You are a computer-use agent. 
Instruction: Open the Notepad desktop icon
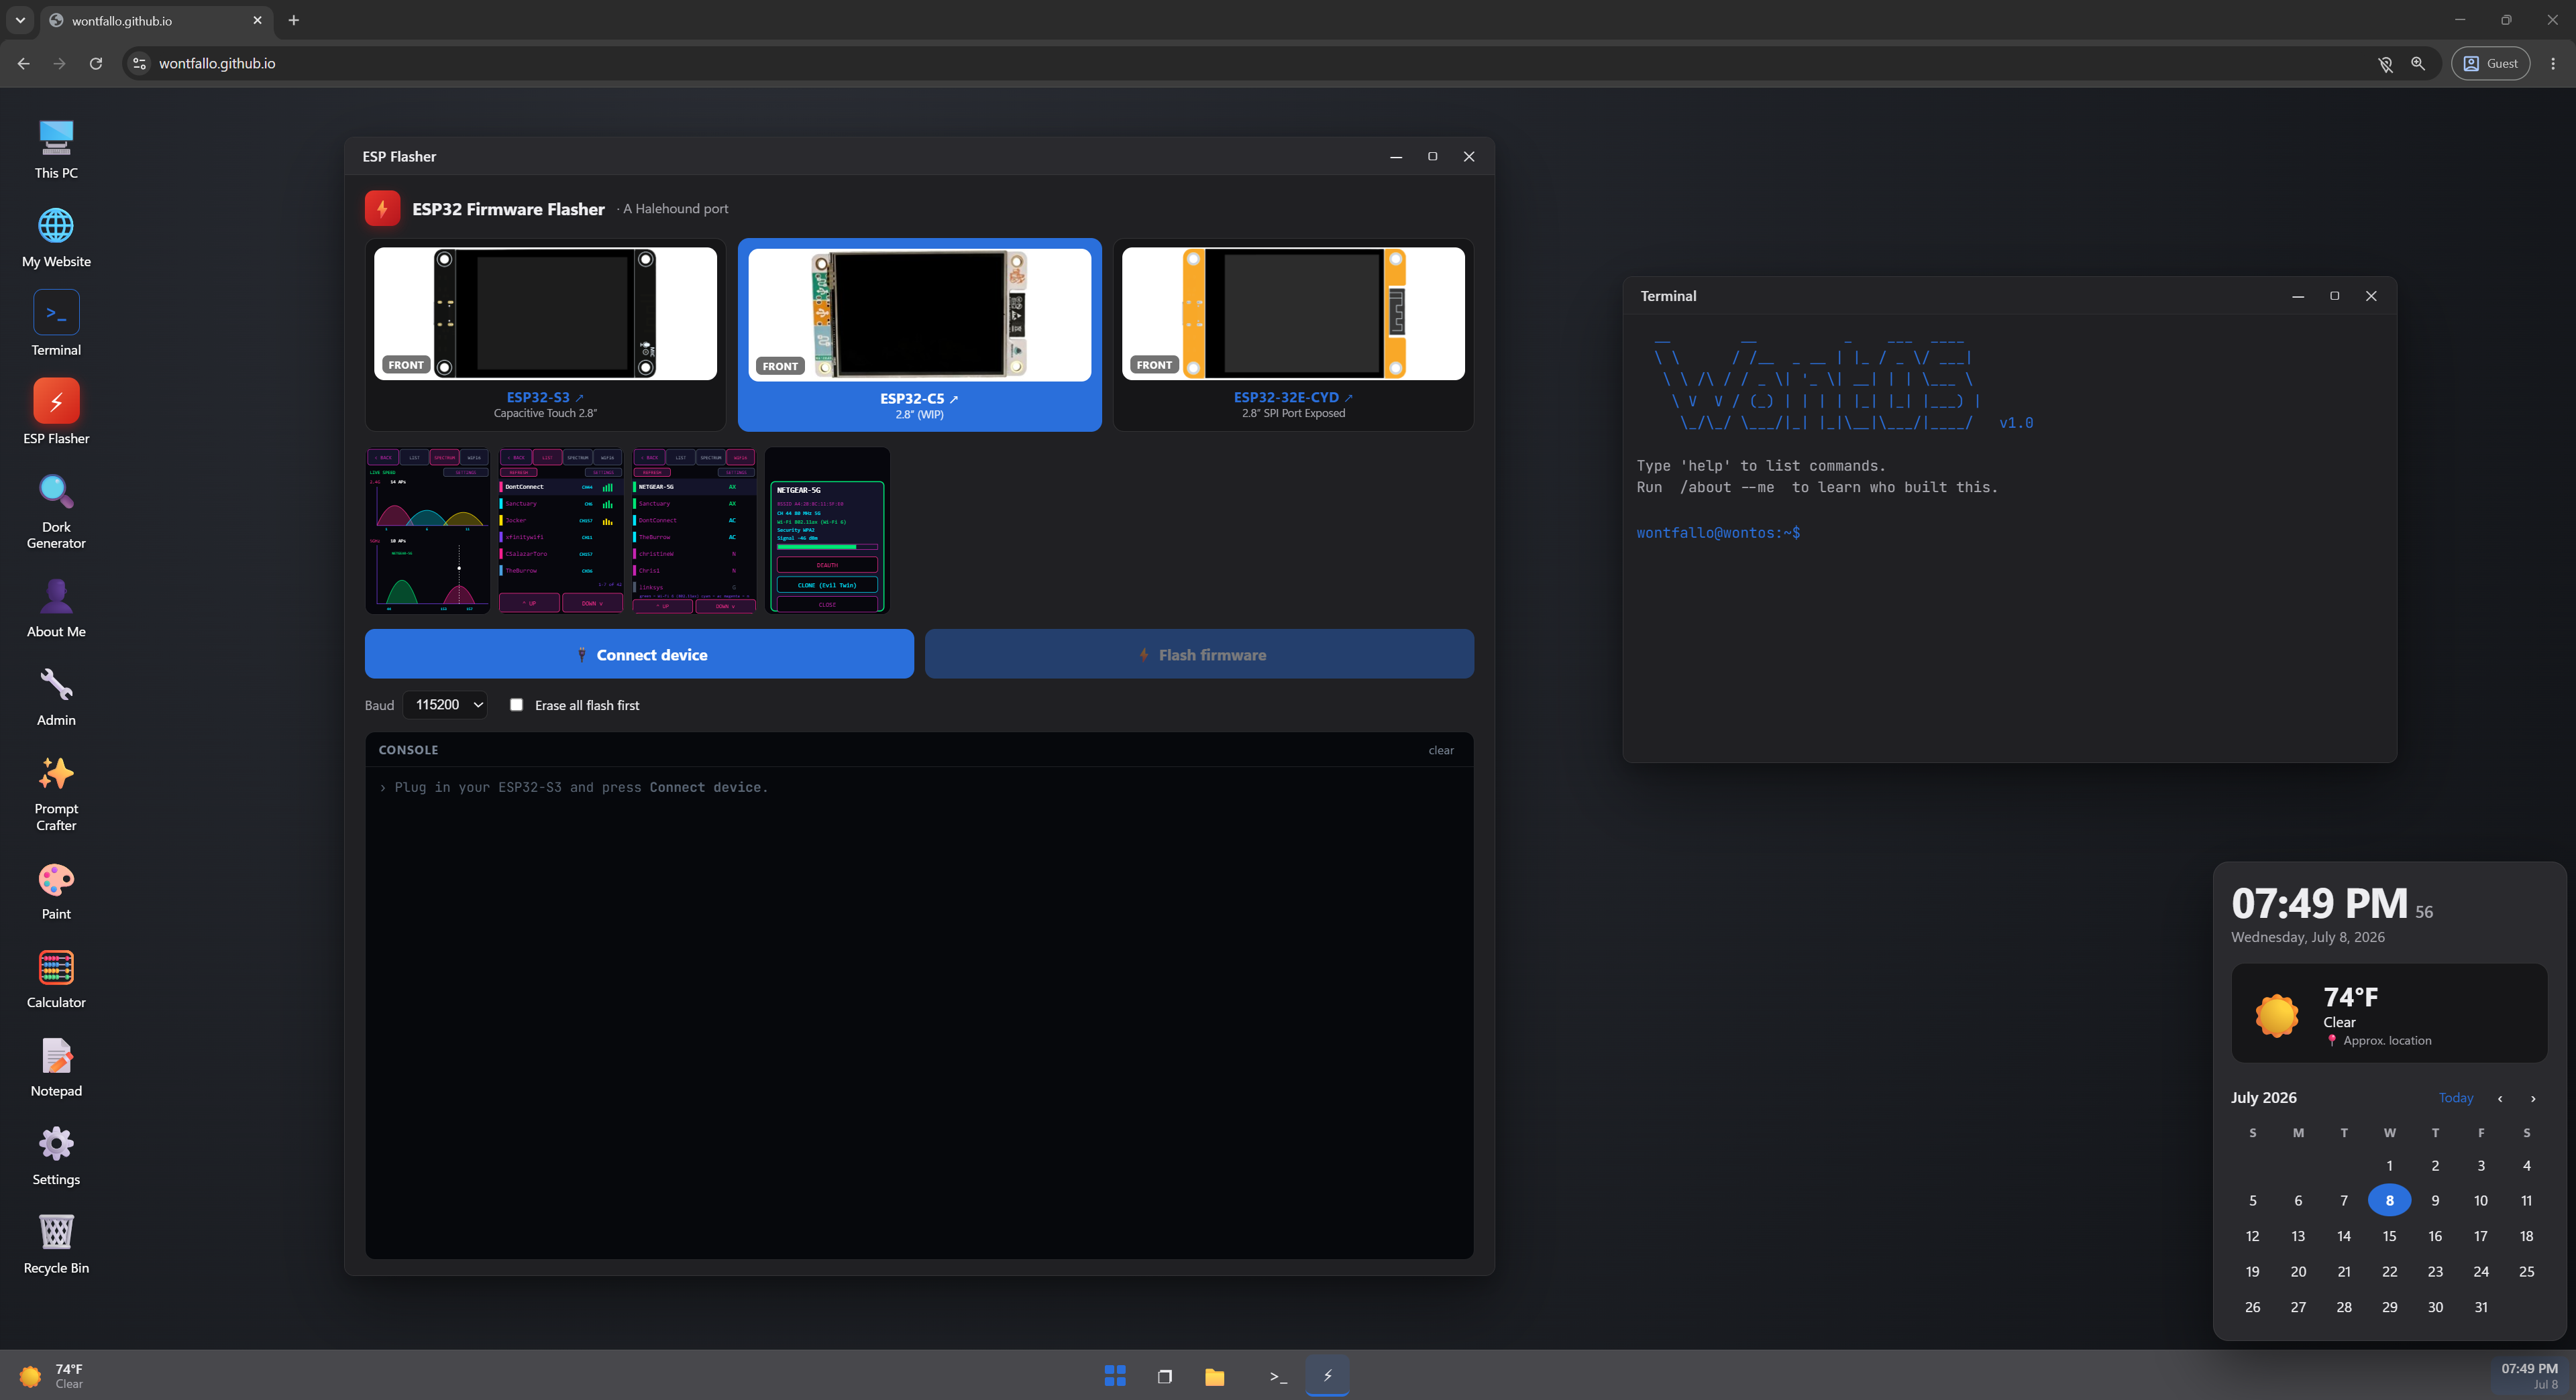pos(56,1067)
